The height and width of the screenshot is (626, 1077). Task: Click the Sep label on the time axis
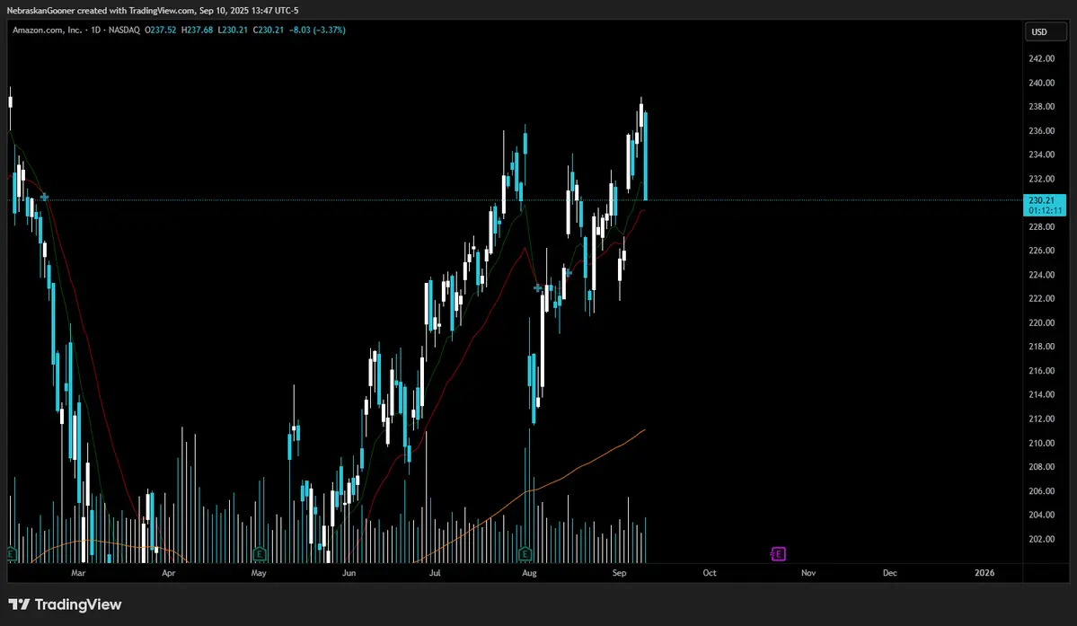pos(620,572)
